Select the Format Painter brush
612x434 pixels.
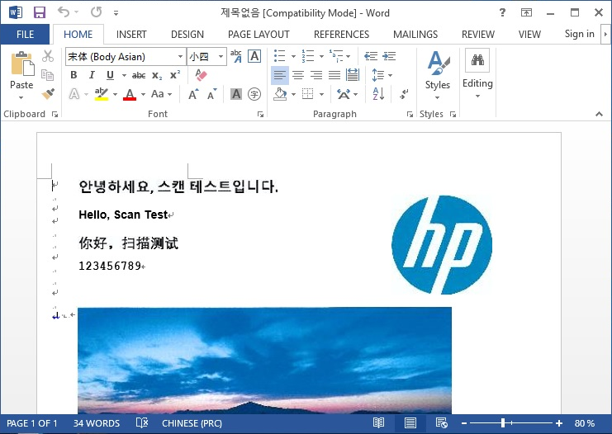pos(48,93)
